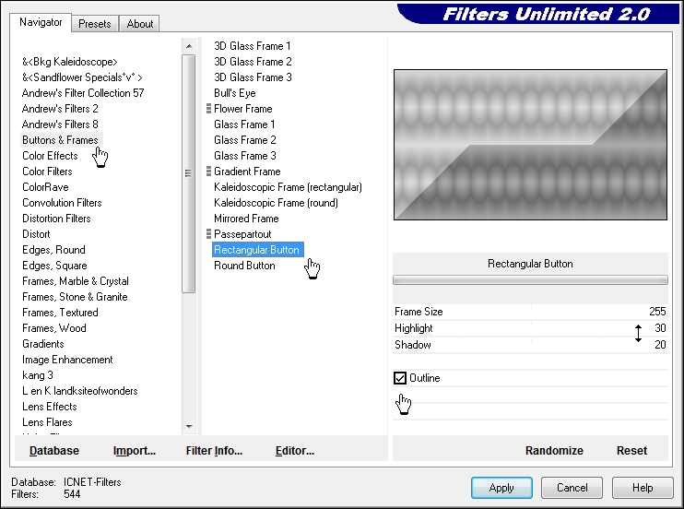Select the Glass Frame 1 filter
Screen dimensions: 684x509
tap(244, 124)
